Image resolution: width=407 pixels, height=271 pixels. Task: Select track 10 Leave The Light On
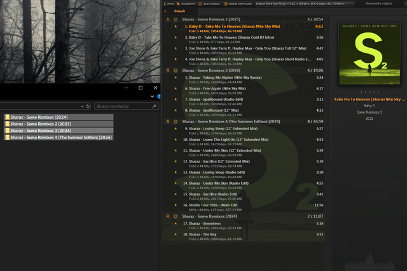(x=244, y=142)
